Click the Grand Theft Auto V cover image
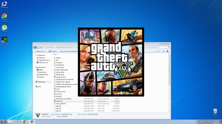The width and height of the screenshot is (222, 124). pos(111,62)
